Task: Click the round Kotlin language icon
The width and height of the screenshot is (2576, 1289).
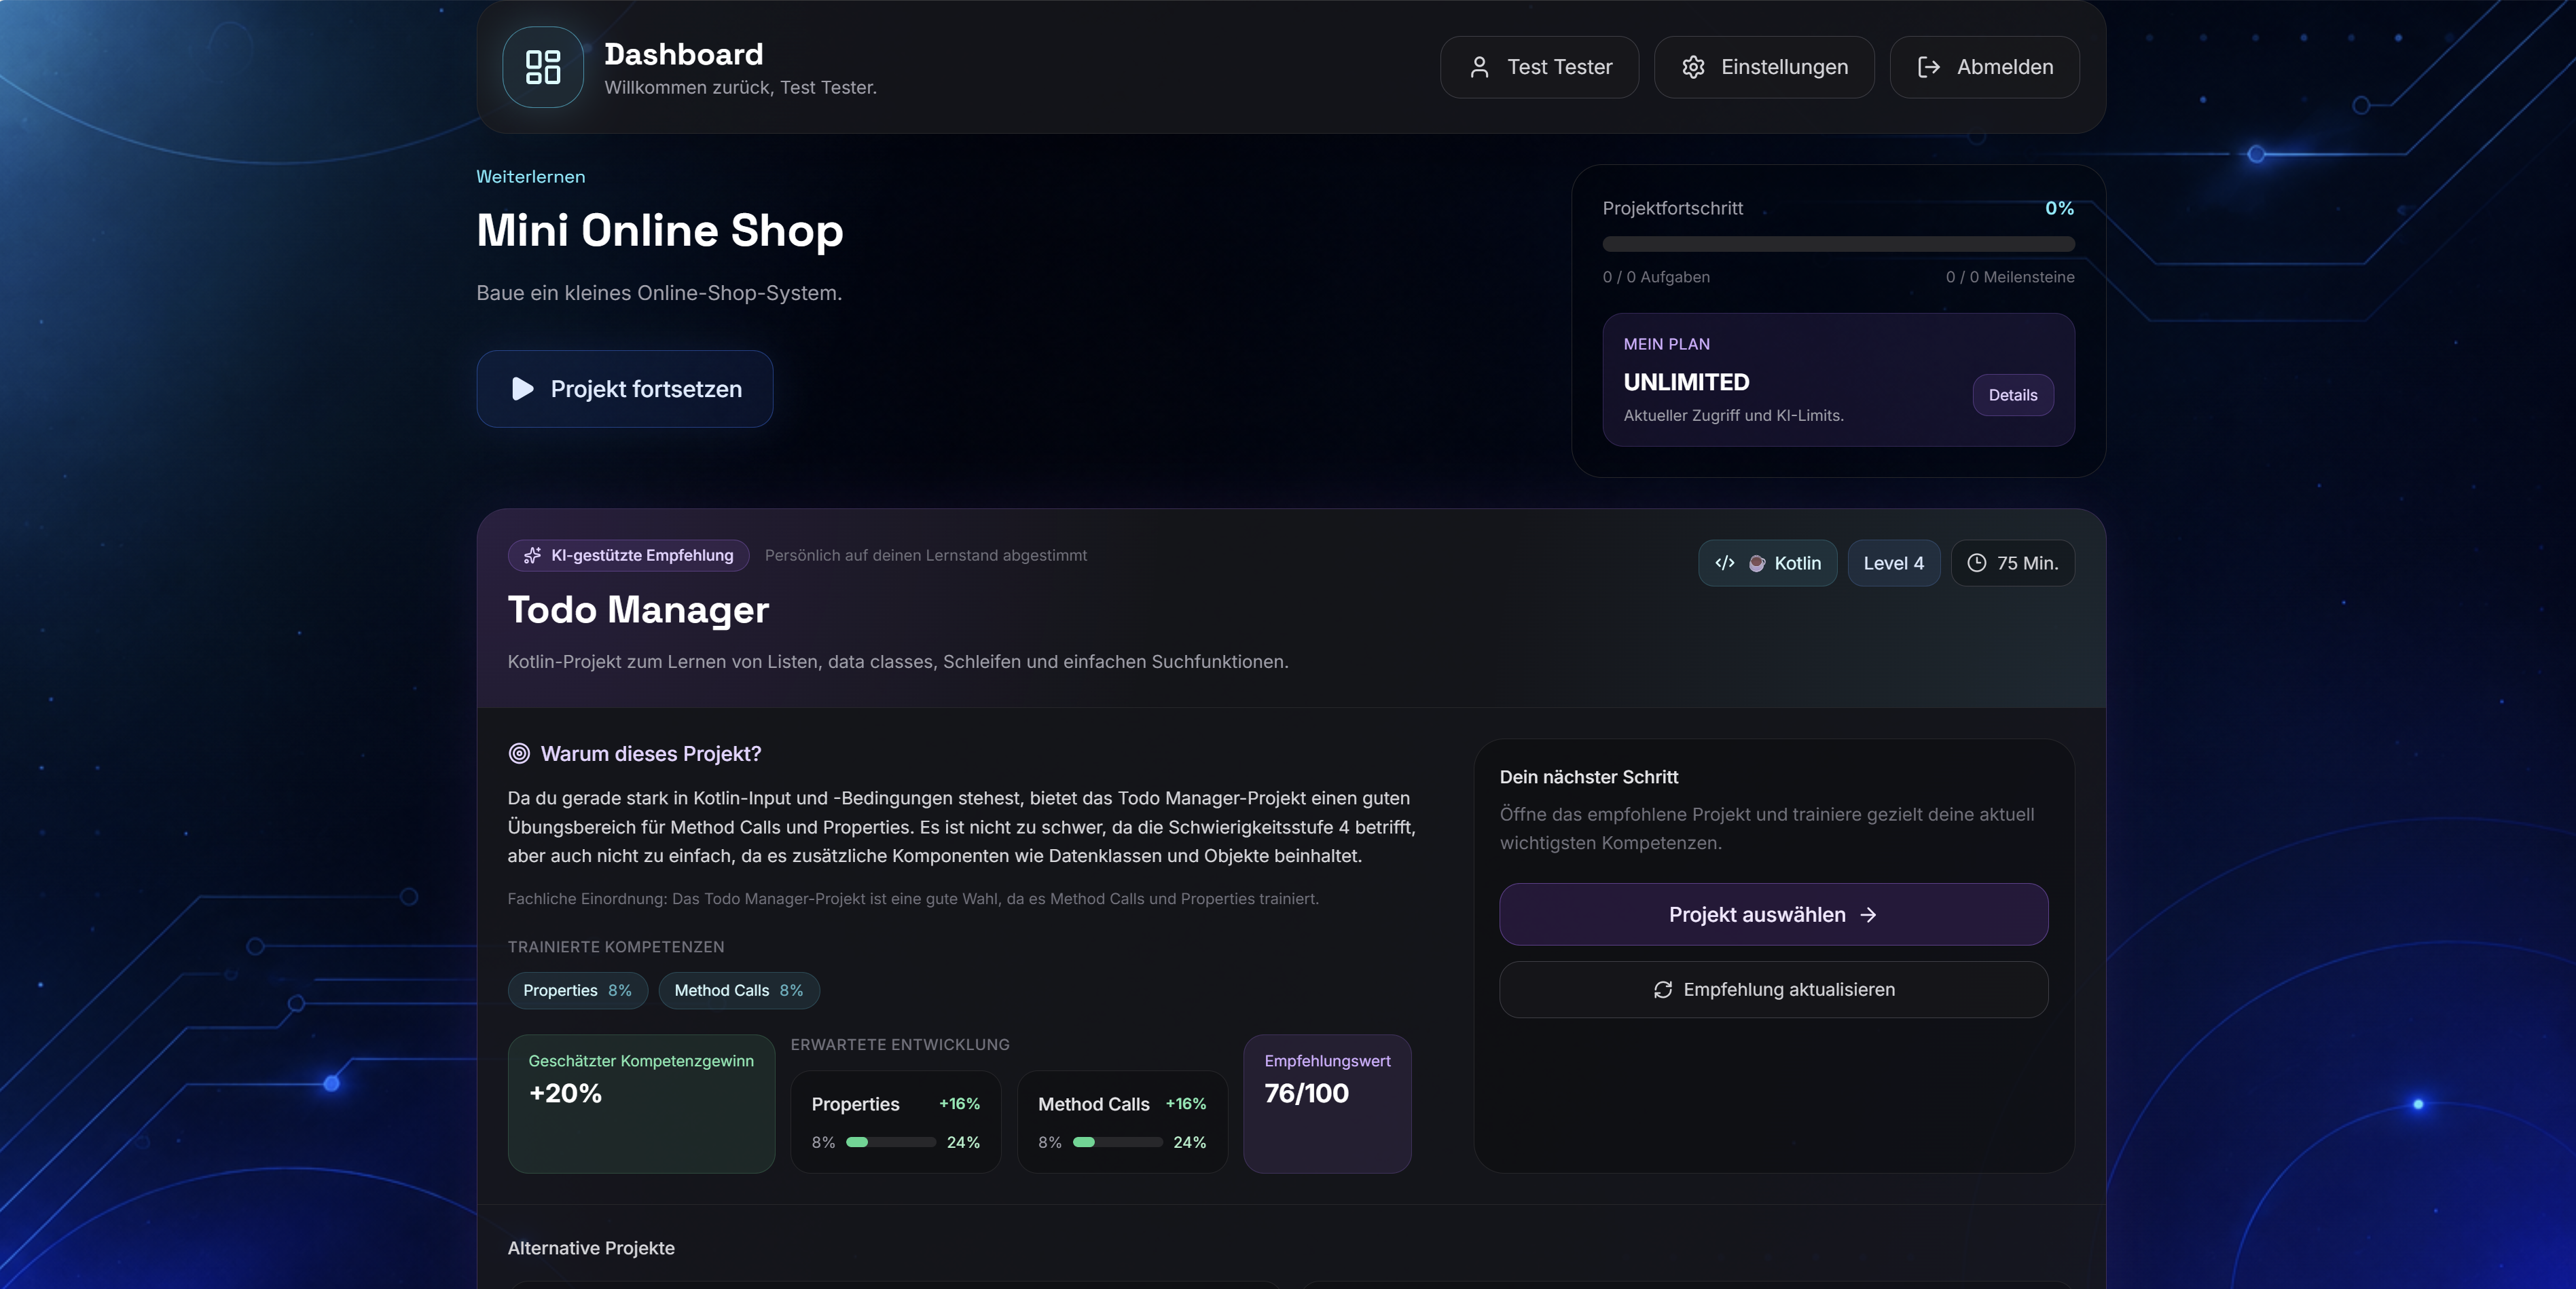Action: (x=1757, y=563)
